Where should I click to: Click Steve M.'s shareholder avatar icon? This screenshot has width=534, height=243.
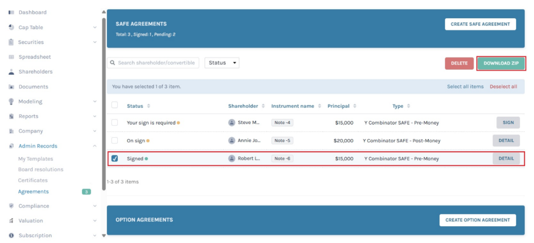click(232, 123)
